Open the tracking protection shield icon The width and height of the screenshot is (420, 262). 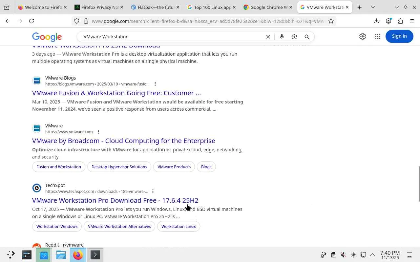[77, 21]
